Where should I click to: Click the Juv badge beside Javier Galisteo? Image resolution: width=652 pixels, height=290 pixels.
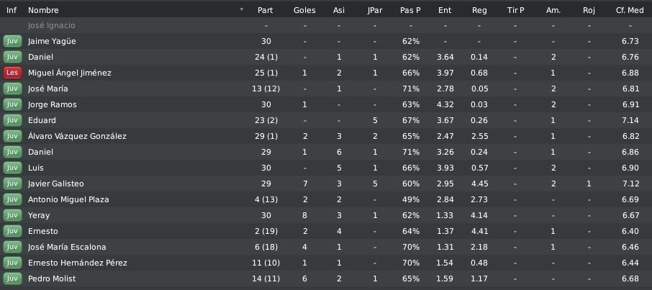12,183
